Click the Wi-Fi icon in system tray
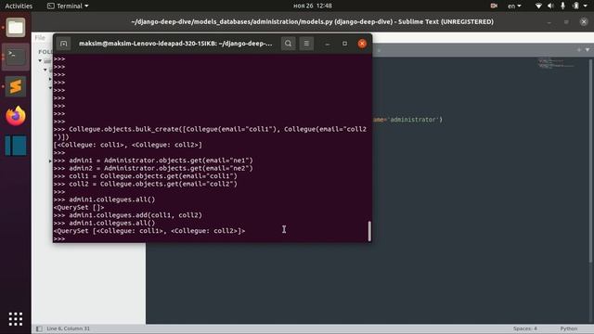594x334 pixels. (x=538, y=6)
